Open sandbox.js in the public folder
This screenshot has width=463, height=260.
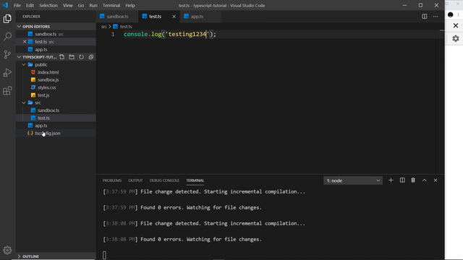point(56,80)
